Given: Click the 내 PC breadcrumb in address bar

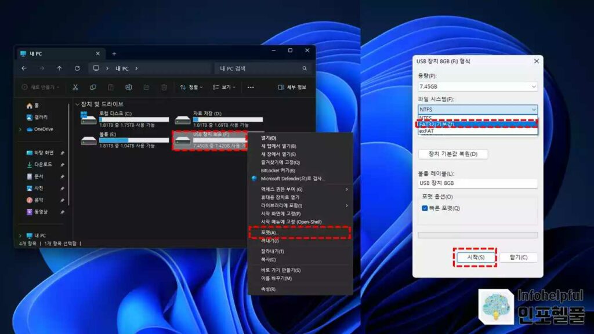Looking at the screenshot, I should [122, 68].
